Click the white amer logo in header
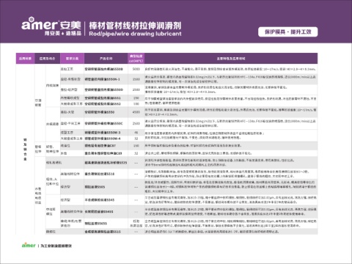Viewport: 352px width, 264px height. point(40,24)
